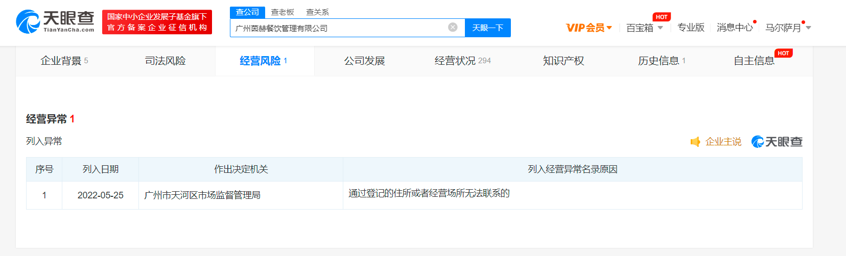Select the 查公司 search tab
Screen dimensions: 846x256
[247, 12]
